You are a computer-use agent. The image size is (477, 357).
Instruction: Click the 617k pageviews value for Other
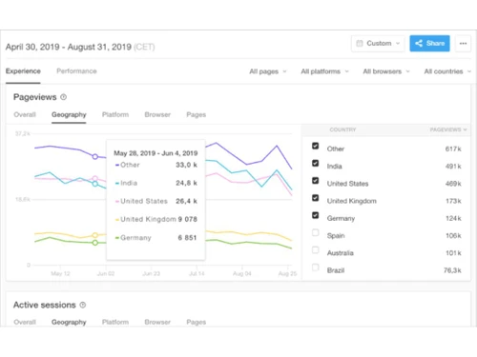(453, 149)
